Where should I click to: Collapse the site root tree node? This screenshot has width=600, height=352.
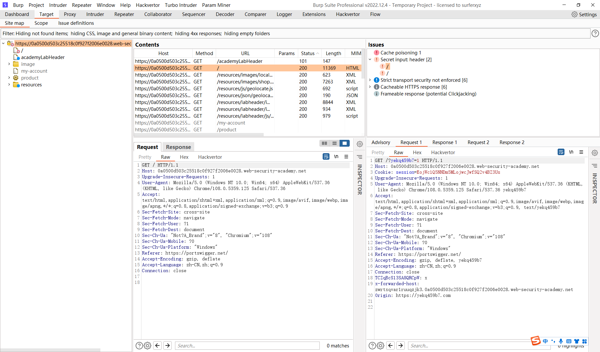pos(3,43)
